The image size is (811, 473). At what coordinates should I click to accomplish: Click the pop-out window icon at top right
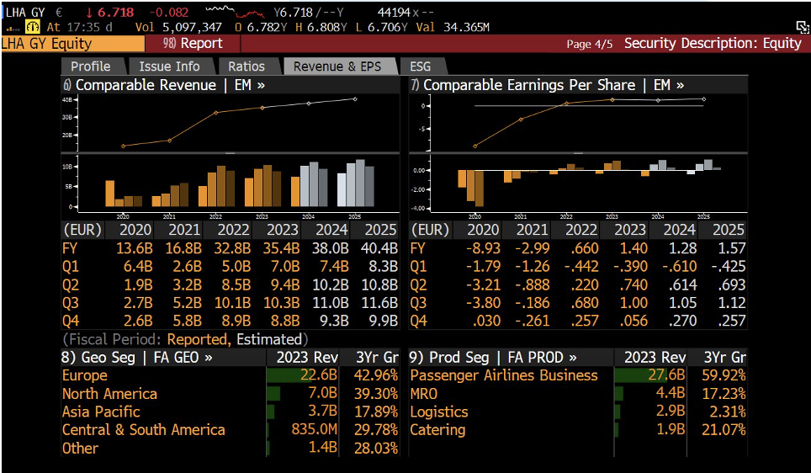pyautogui.click(x=803, y=28)
